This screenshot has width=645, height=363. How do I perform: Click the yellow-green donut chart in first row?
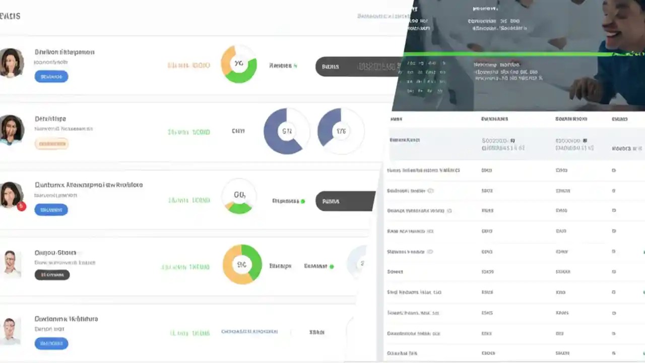pyautogui.click(x=238, y=65)
